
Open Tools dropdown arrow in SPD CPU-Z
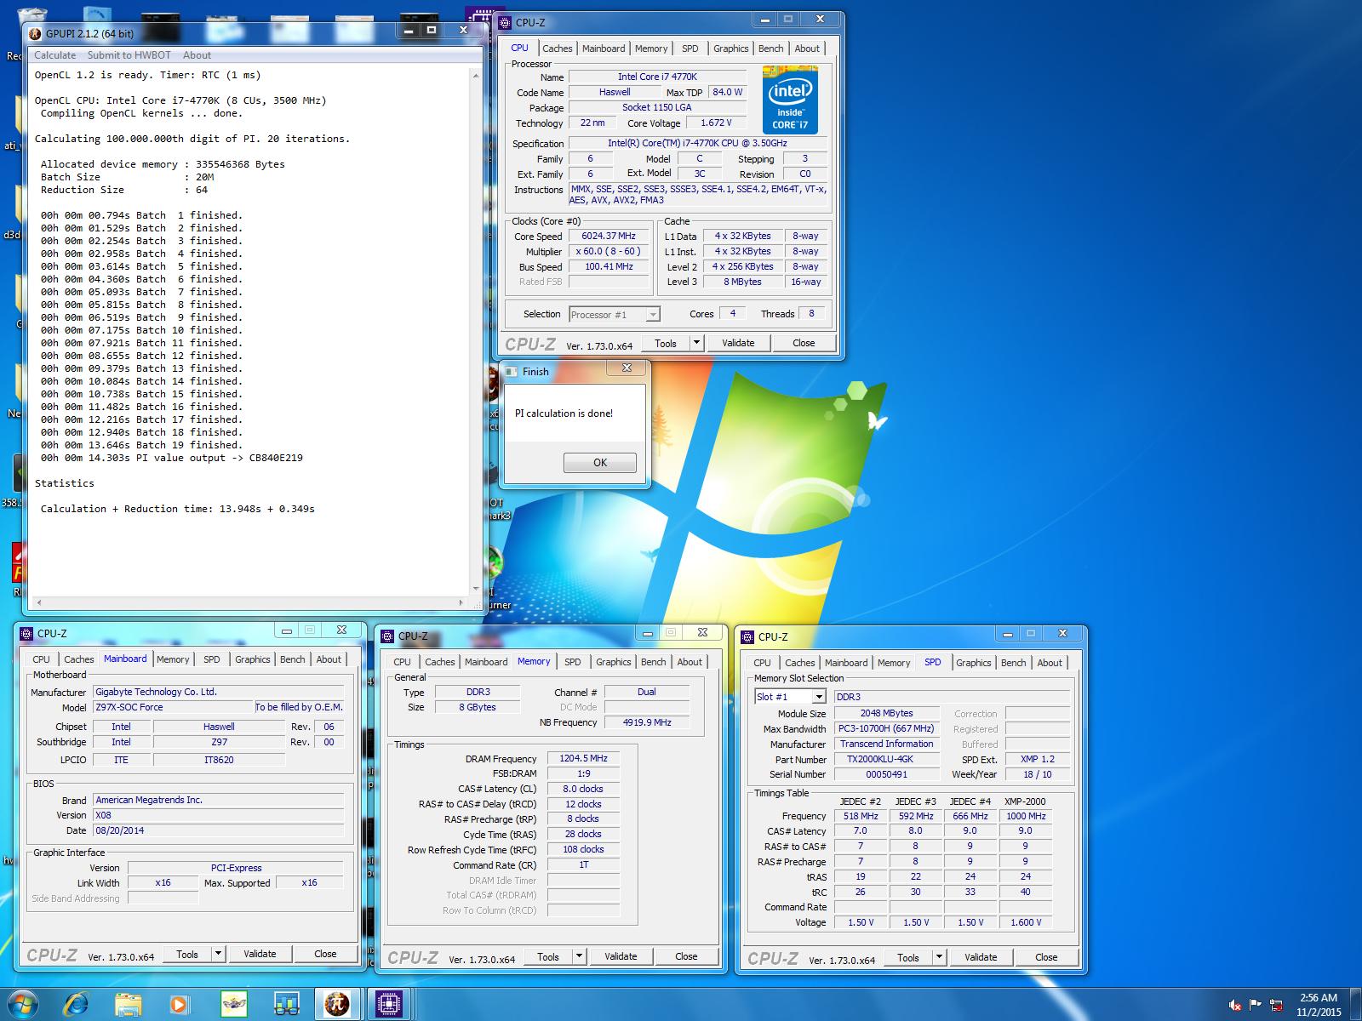(x=939, y=957)
